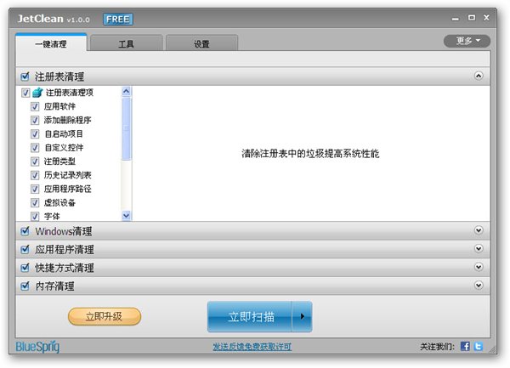The image size is (510, 368).
Task: Select the 历史记录列表 list item
Action: tap(68, 175)
